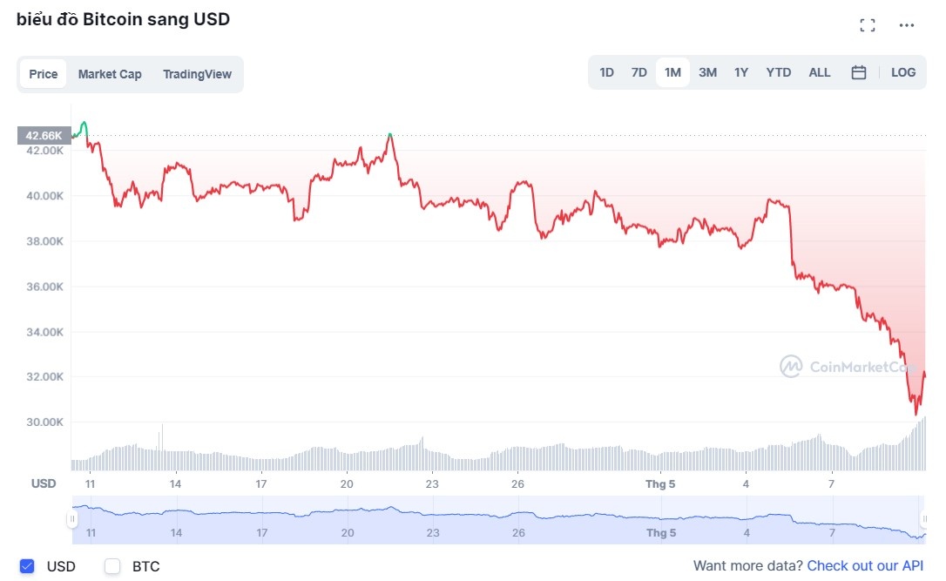Click right handle of range selector
Viewport: 946px width, 581px height.
coord(924,520)
